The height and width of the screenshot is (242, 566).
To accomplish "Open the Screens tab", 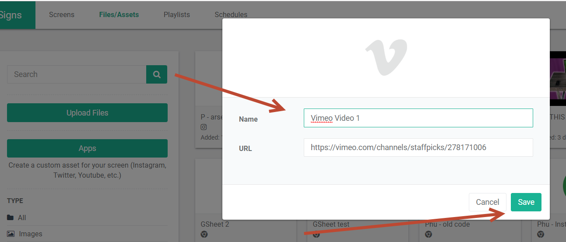I will (62, 14).
